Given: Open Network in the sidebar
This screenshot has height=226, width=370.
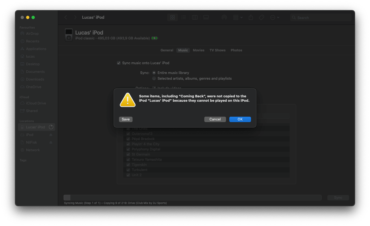Looking at the screenshot, I should [36, 150].
